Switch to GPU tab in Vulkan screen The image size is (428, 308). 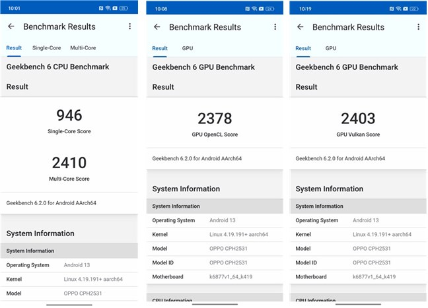tap(331, 48)
